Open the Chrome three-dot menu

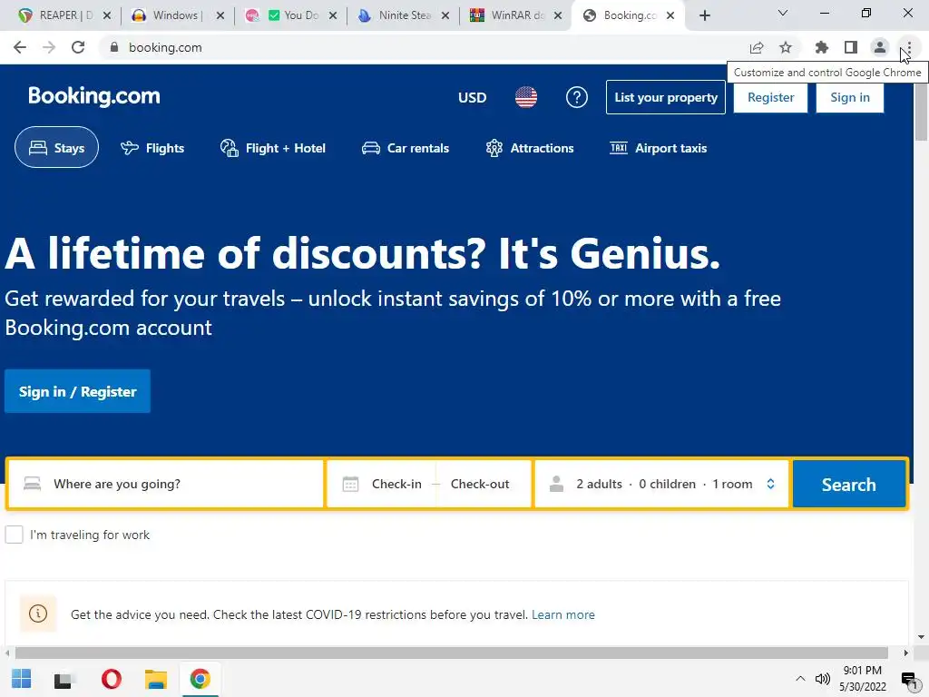pyautogui.click(x=909, y=47)
